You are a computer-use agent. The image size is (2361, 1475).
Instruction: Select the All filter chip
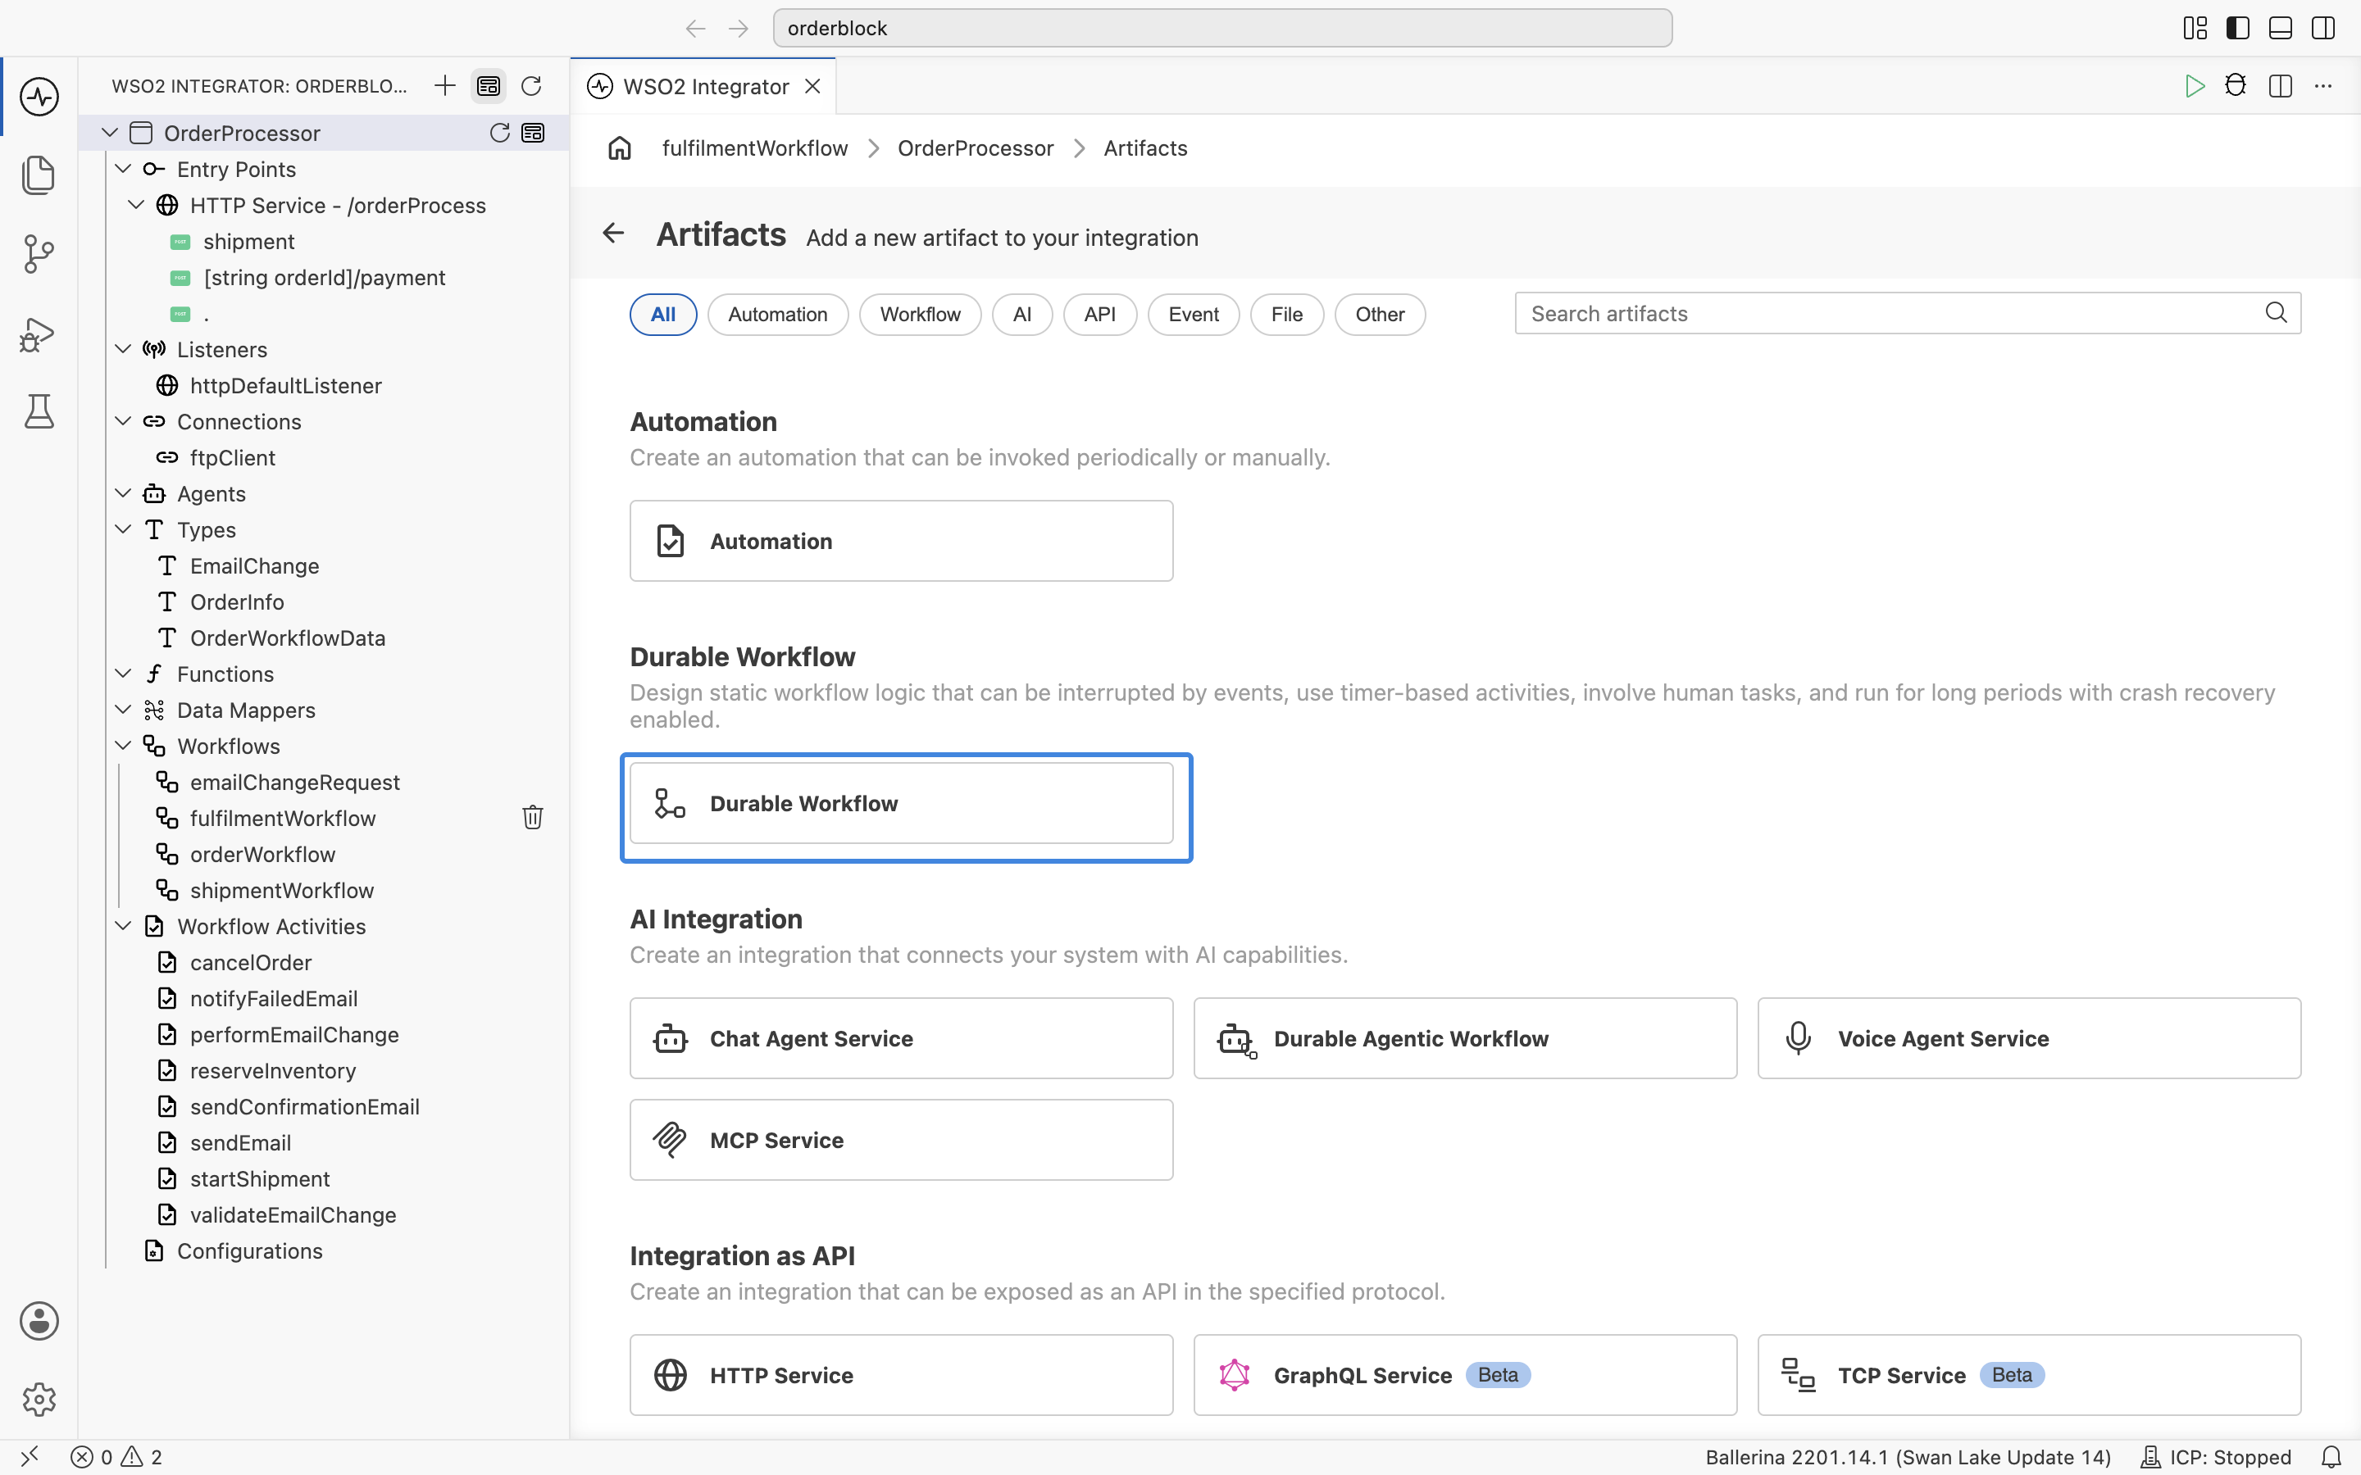click(663, 314)
